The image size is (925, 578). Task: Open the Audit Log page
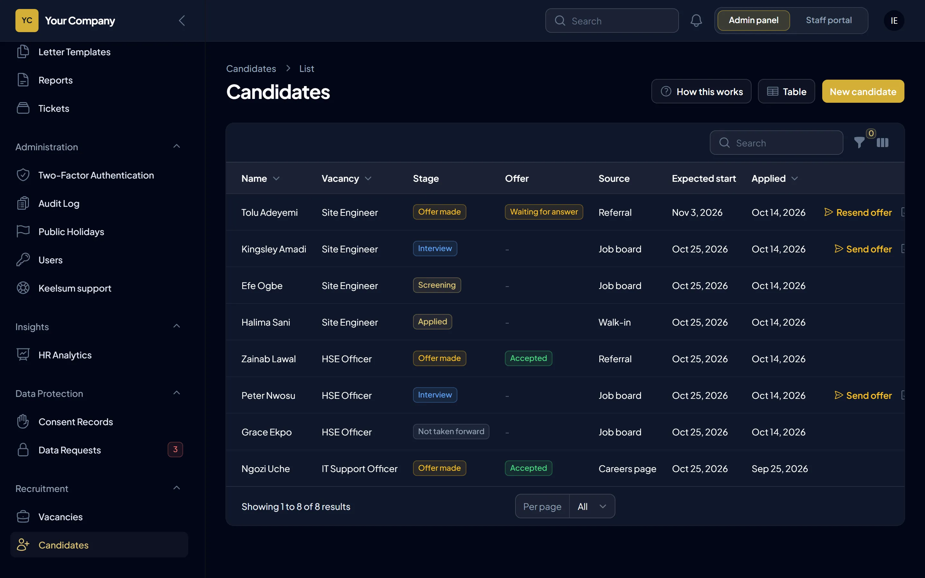pyautogui.click(x=99, y=203)
